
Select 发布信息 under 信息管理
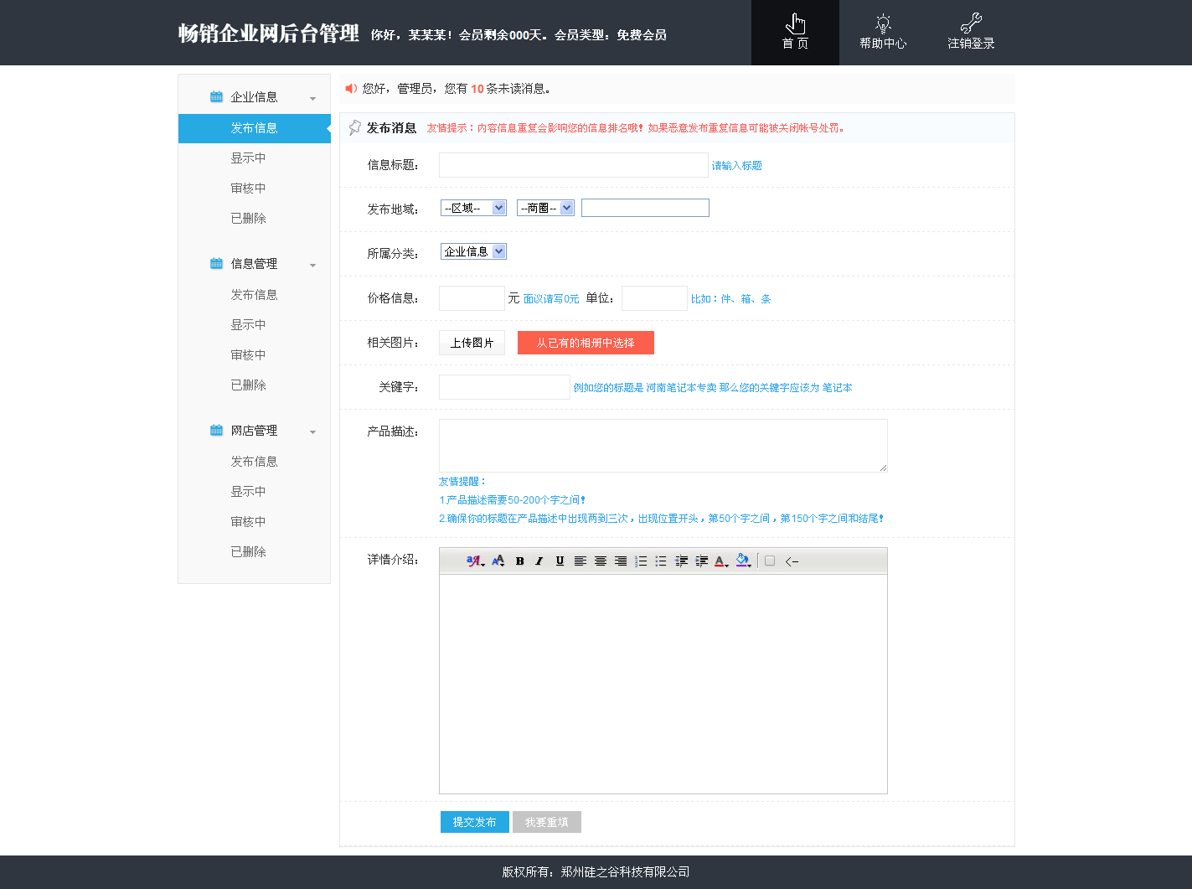pos(255,295)
